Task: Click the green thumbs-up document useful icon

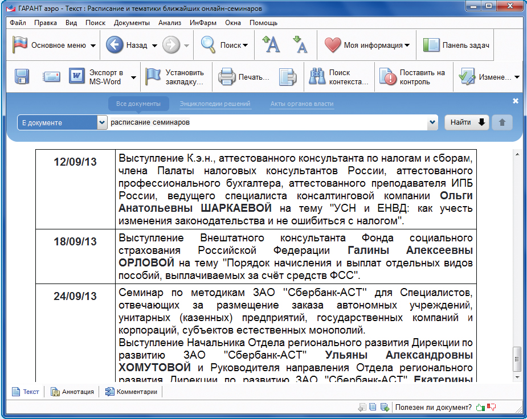Action: point(480,407)
